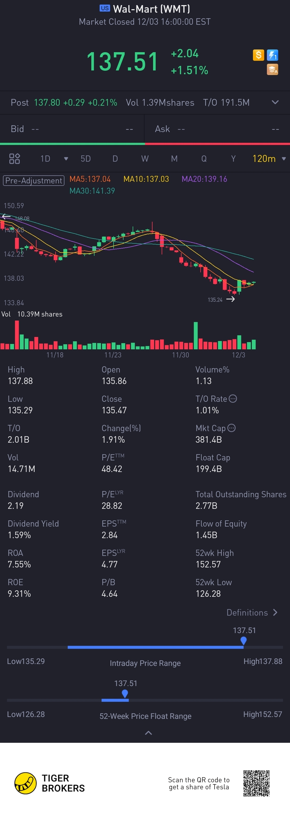Image resolution: width=290 pixels, height=824 pixels.
Task: Tap the left arrow on the chart
Action: point(6,216)
